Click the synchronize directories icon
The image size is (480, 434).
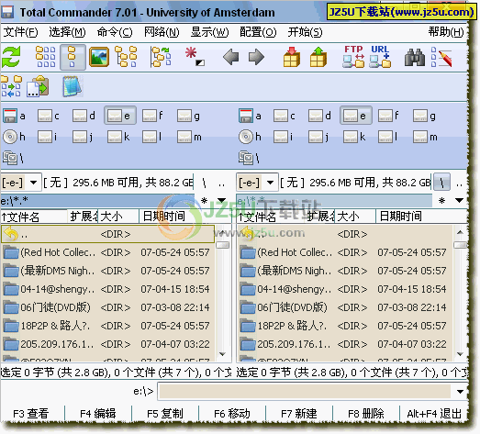pyautogui.click(x=11, y=86)
